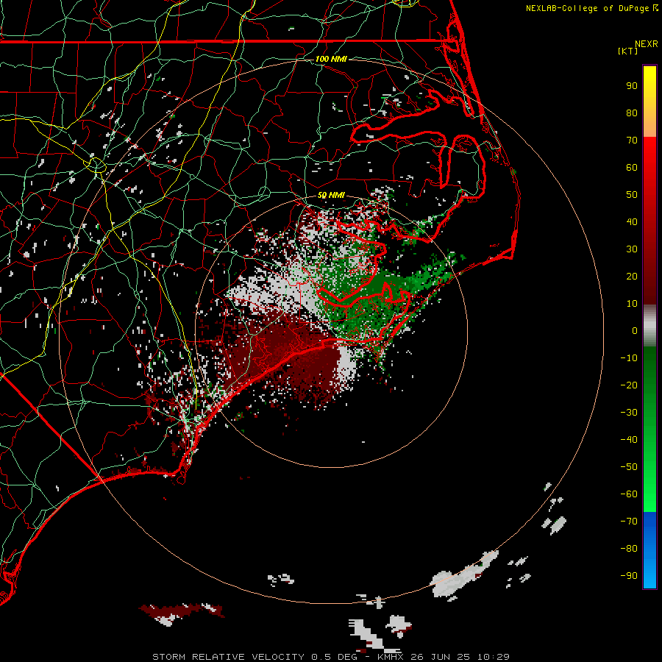Click the 100 NMI range ring label
Screen dimensions: 662x662
coord(330,59)
